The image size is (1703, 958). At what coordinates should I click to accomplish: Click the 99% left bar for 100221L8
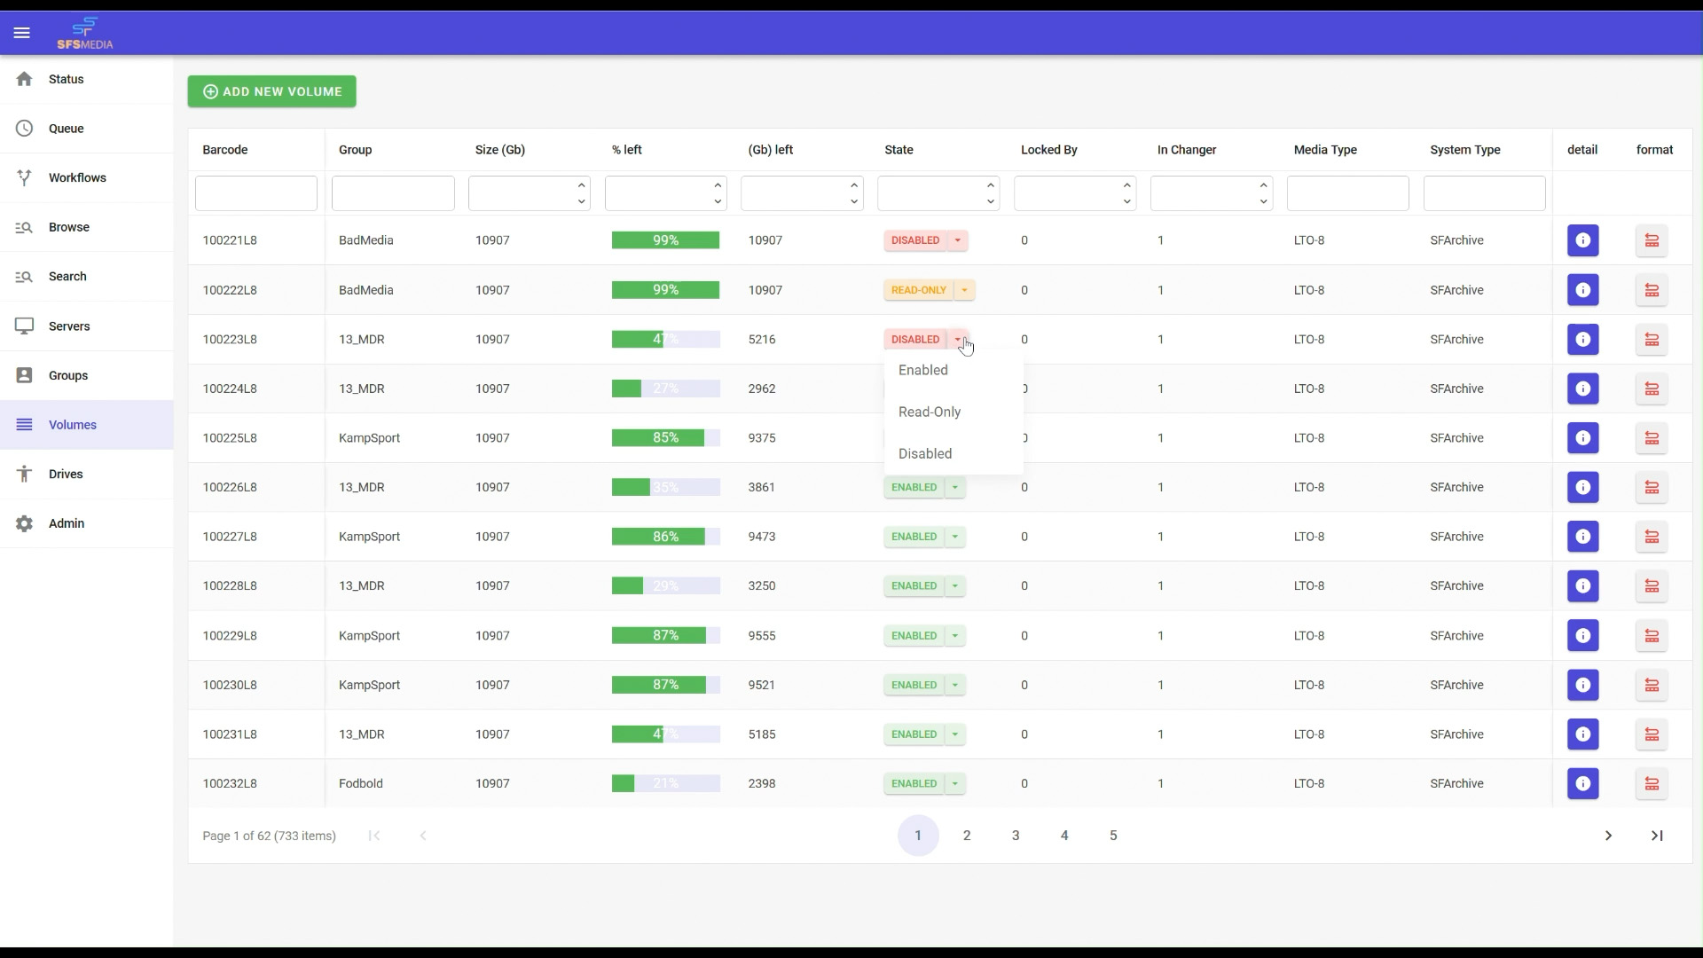[665, 240]
